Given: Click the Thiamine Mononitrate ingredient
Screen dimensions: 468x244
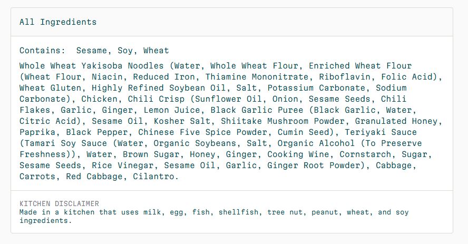Looking at the screenshot, I should 257,76.
